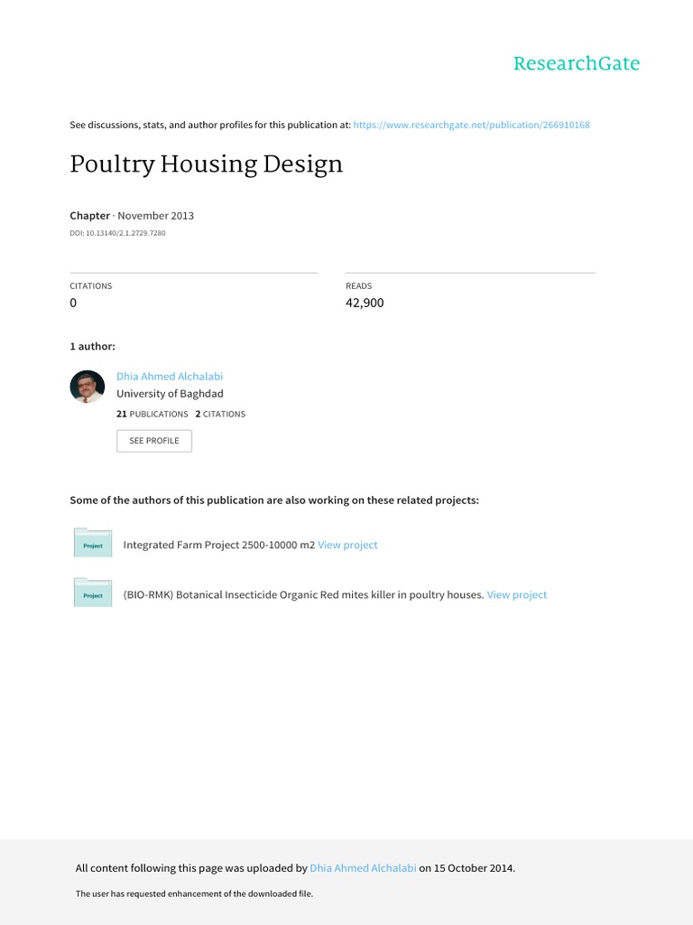This screenshot has height=925, width=693.
Task: Click the 21 Publications count
Action: click(152, 414)
